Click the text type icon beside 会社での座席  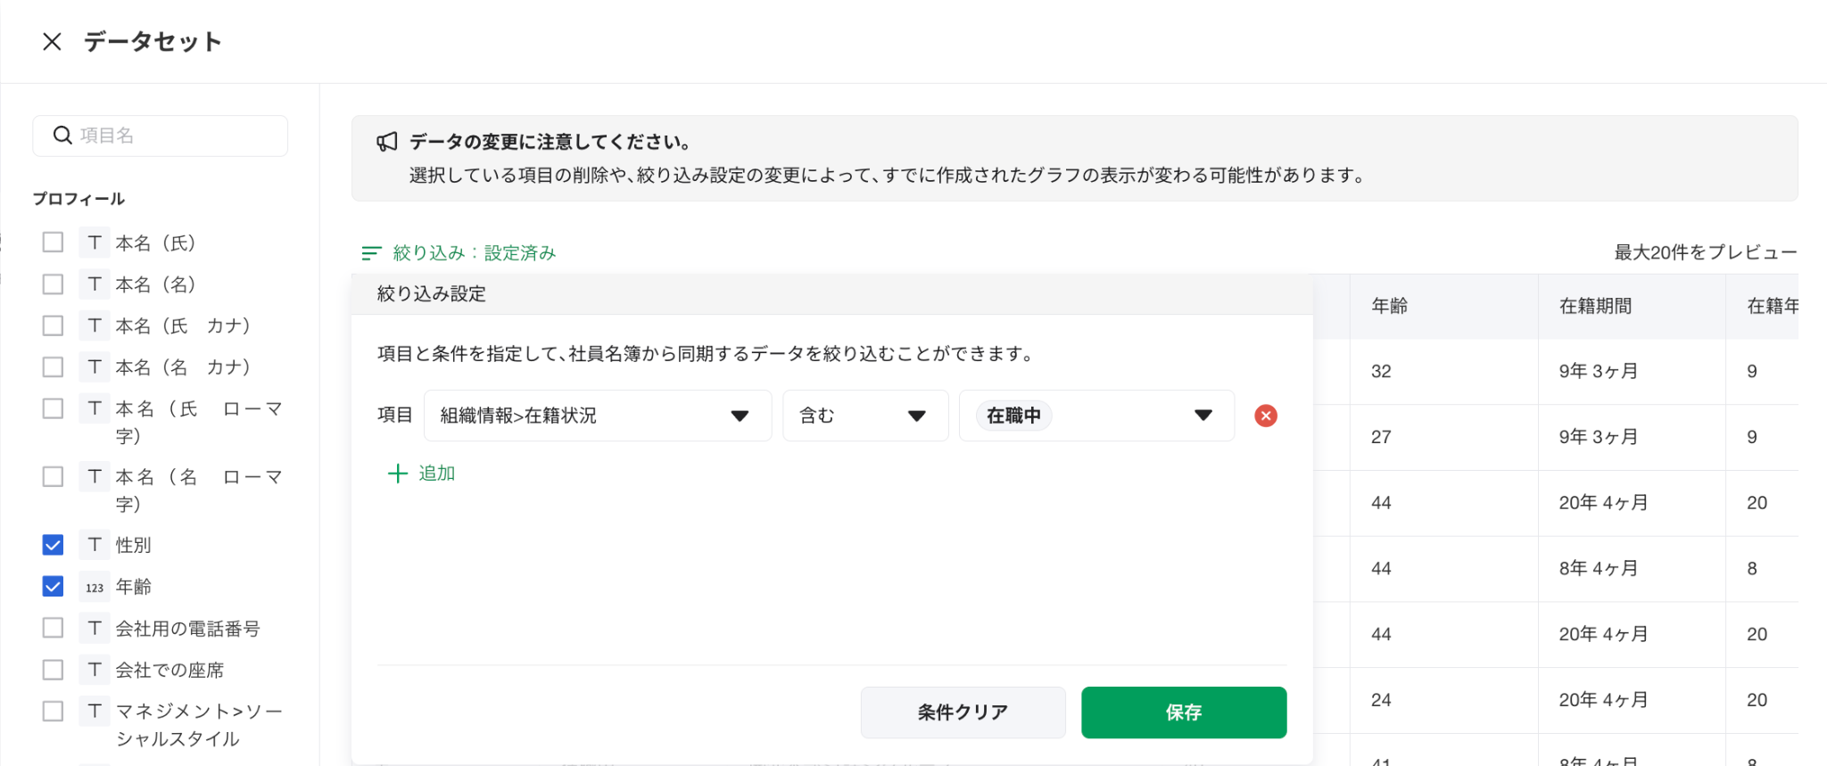(x=95, y=670)
